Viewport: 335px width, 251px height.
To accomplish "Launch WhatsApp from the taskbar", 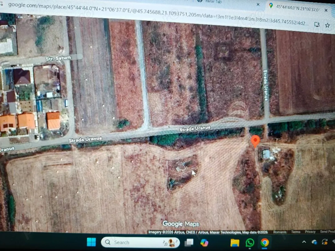I will click(250, 242).
